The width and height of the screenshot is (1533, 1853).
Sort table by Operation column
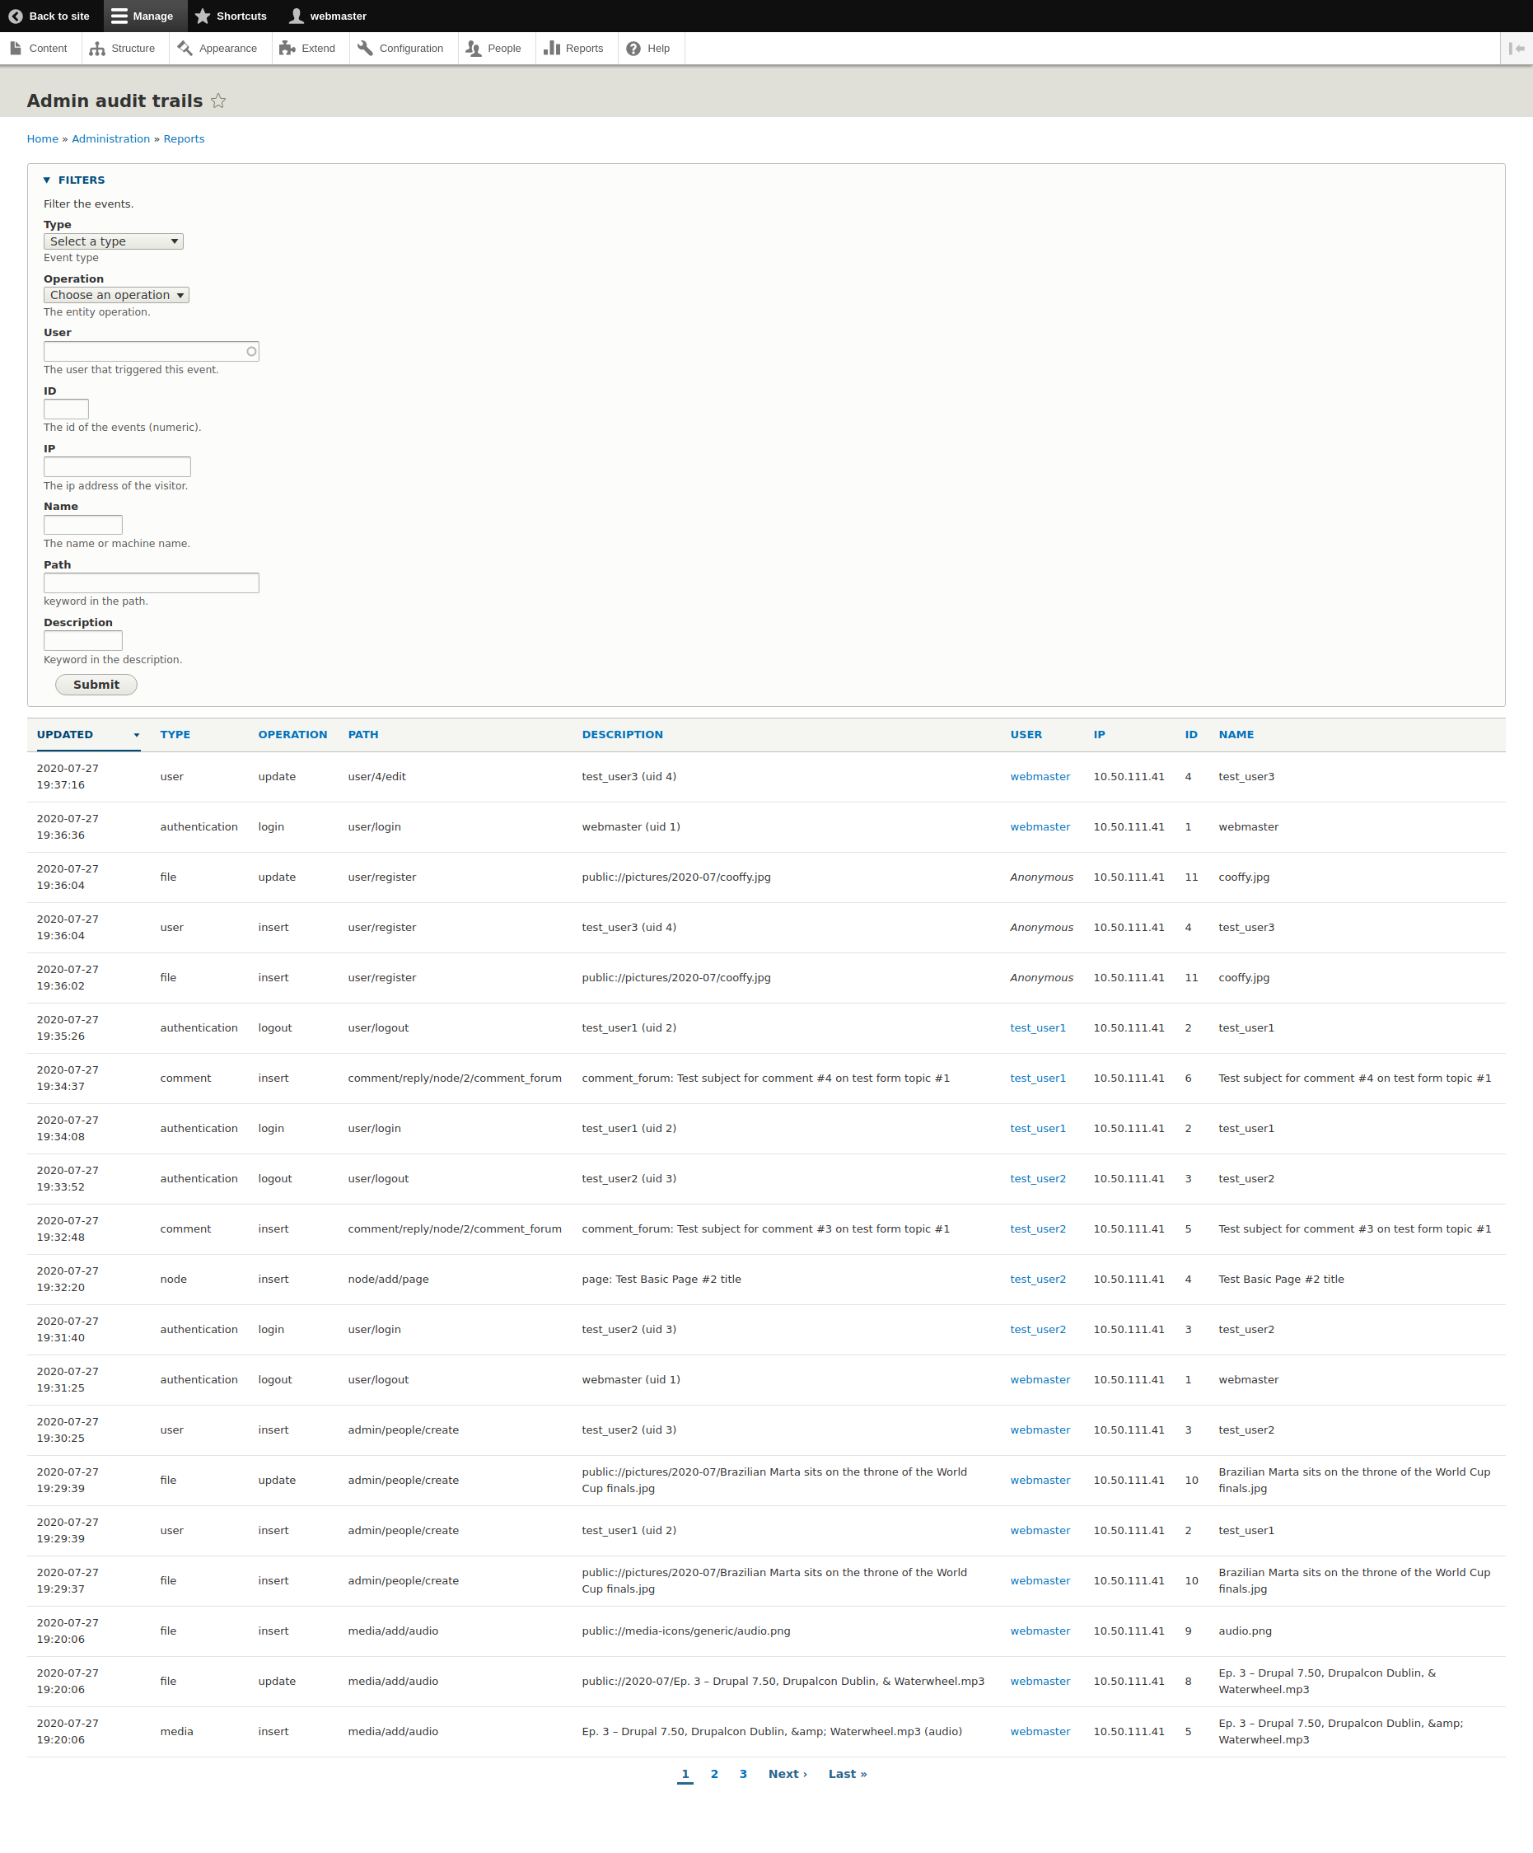[292, 734]
